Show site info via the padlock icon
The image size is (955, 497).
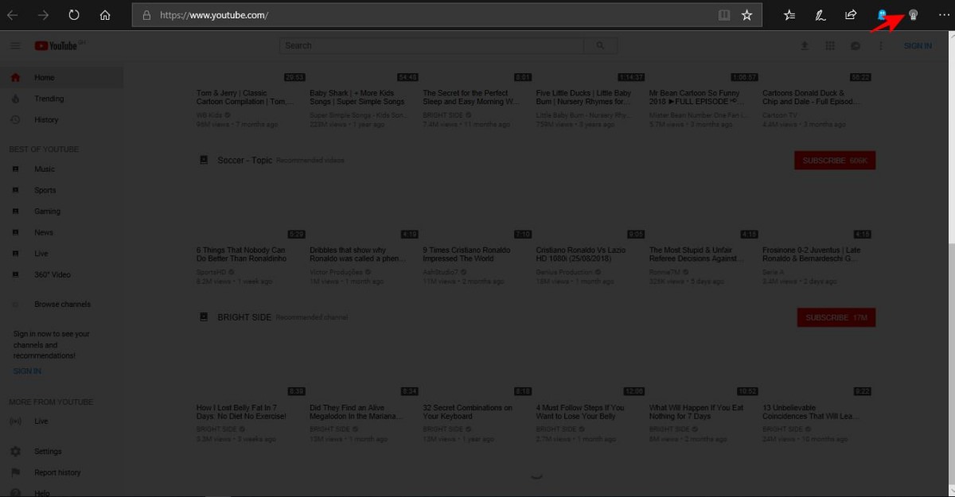146,15
